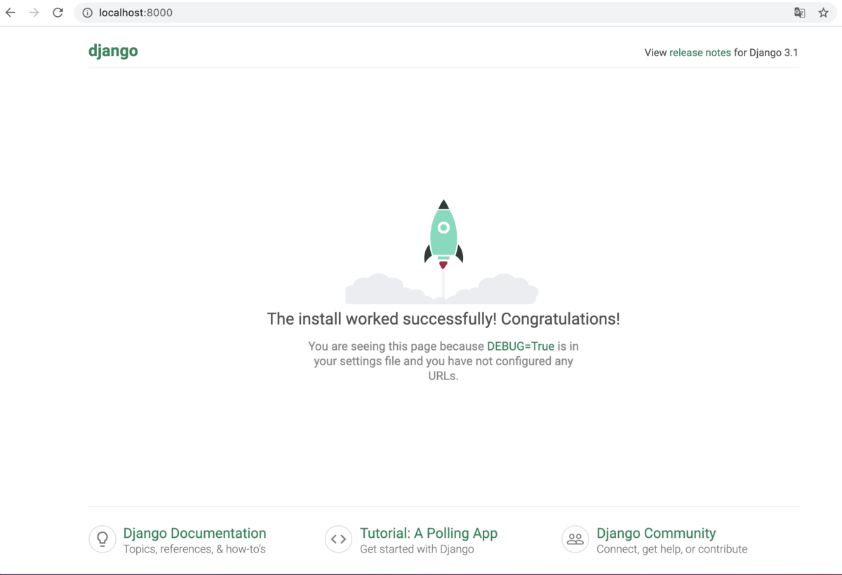Open Django Community link
Screen dimensions: 842x575
[x=656, y=533]
